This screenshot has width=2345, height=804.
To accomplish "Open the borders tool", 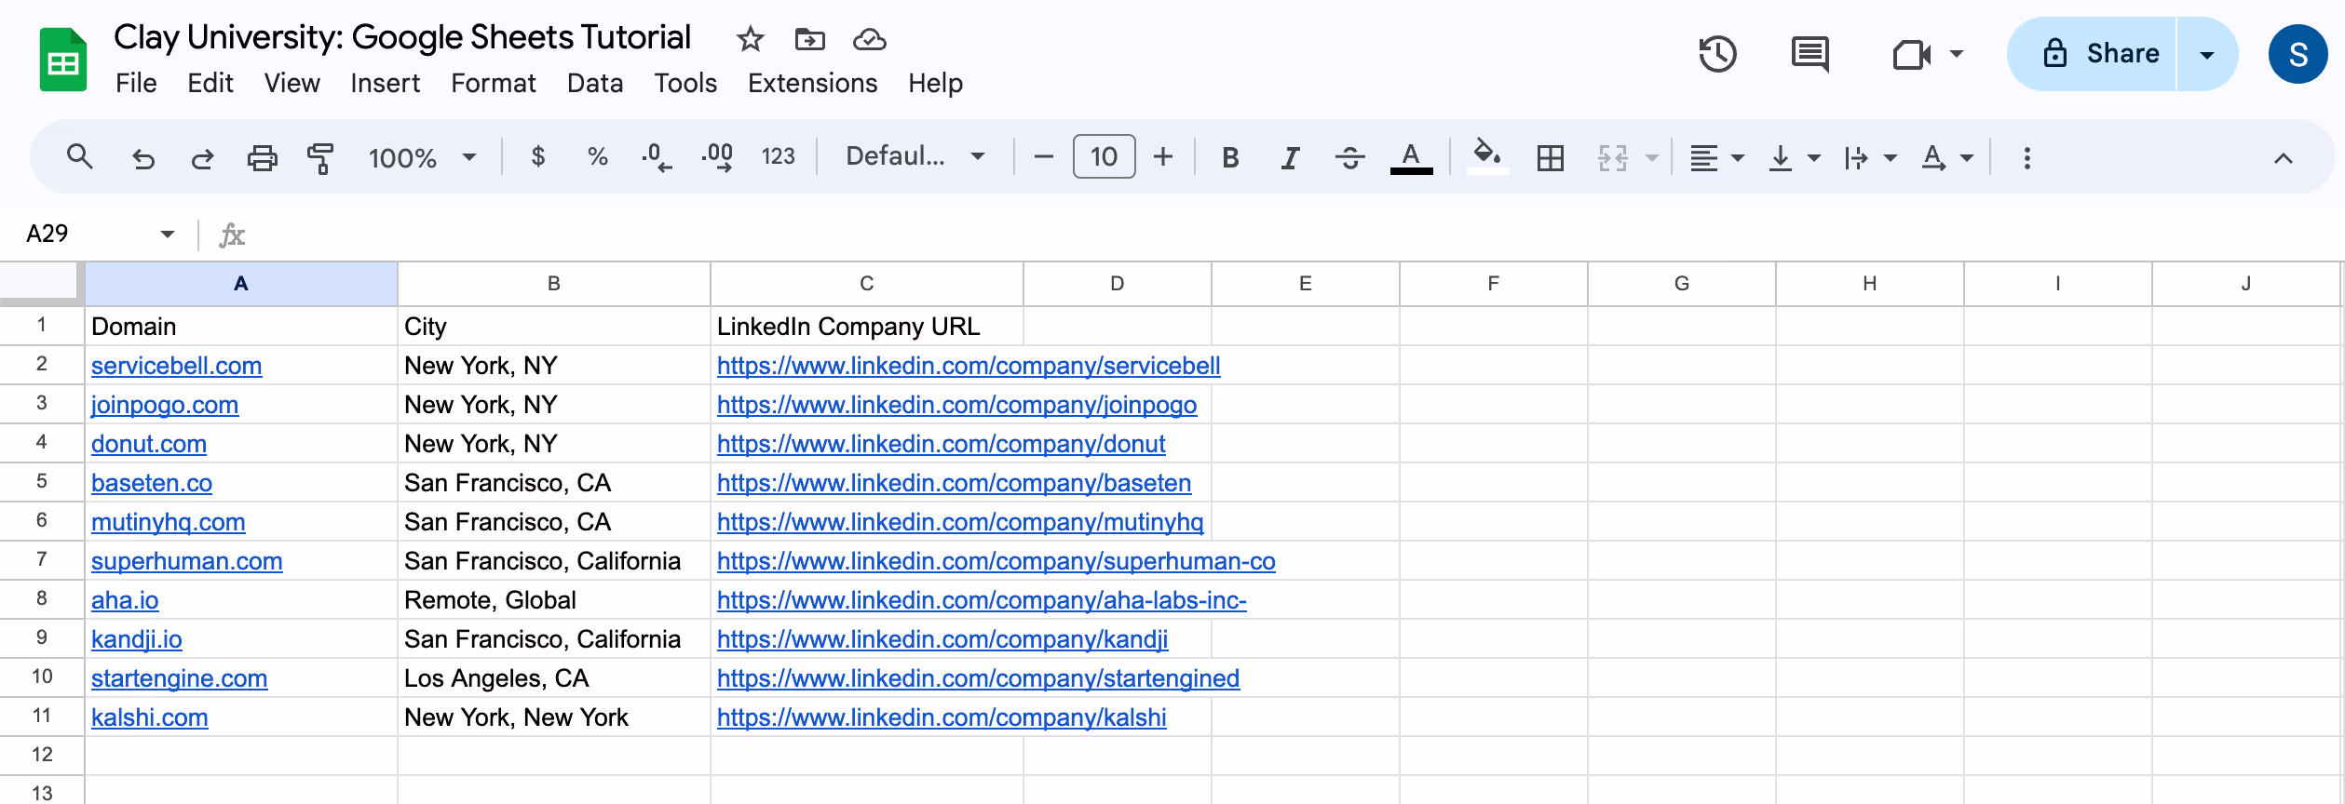I will 1550,157.
